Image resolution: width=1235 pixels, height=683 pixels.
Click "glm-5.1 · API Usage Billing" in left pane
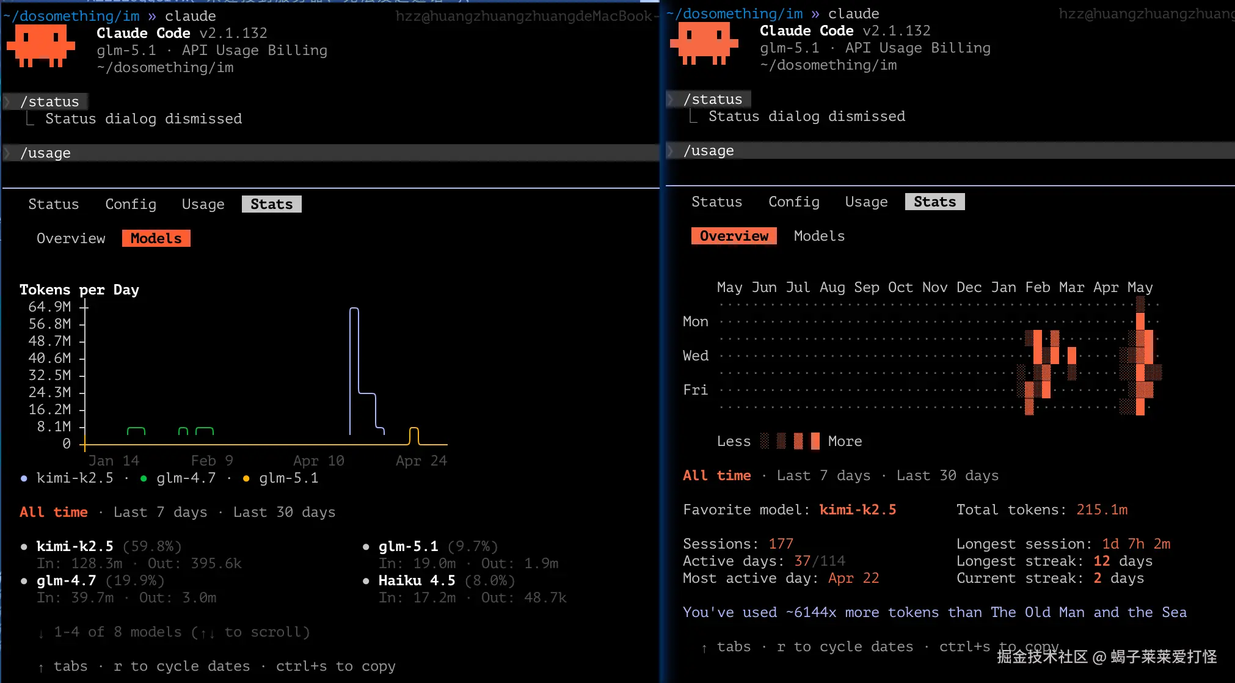[x=212, y=50]
